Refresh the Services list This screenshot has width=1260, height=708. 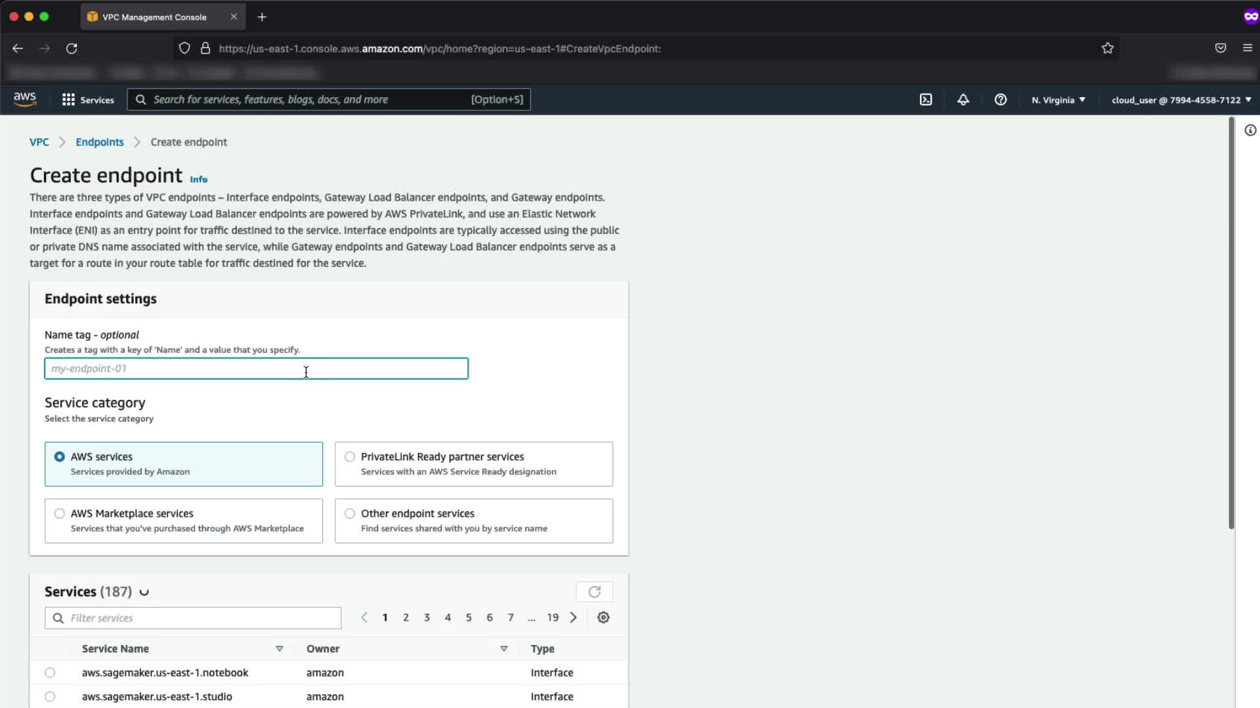click(594, 592)
